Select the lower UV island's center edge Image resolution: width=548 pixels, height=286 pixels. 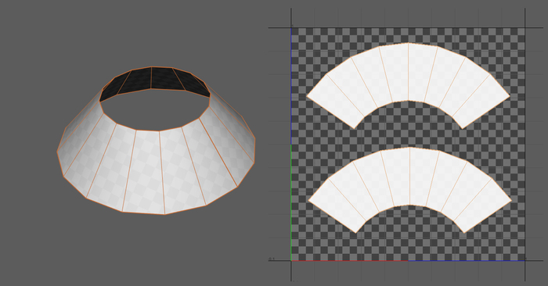pos(409,176)
